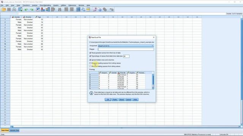Open the Worksheet dropdown list

click(x=126, y=46)
